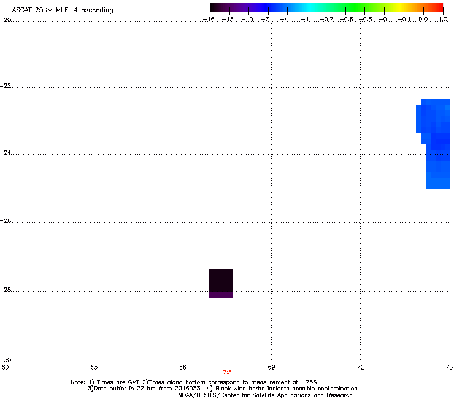Select the -16 color scale label
Screen dimensions: 454x399
click(x=209, y=20)
